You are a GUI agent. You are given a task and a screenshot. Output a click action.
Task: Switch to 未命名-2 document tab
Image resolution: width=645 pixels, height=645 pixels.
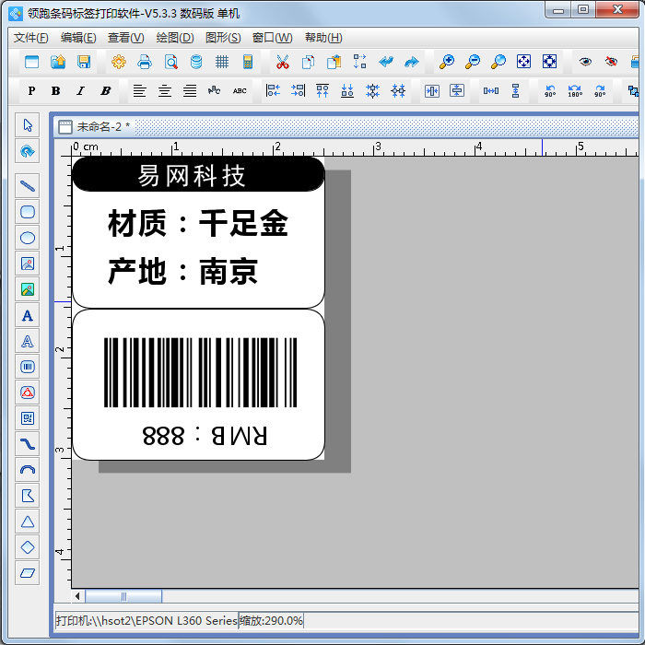[x=94, y=127]
